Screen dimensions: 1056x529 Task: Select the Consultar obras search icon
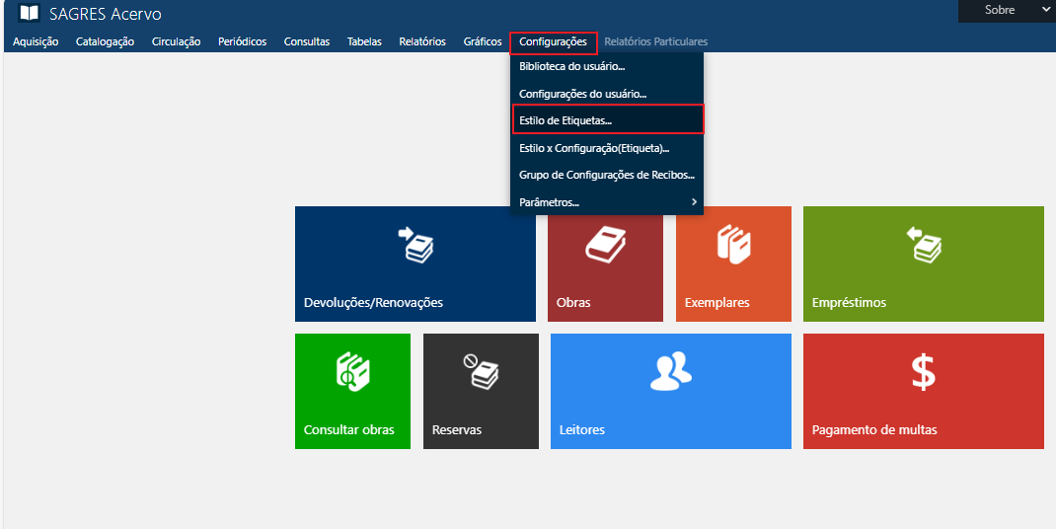coord(352,372)
